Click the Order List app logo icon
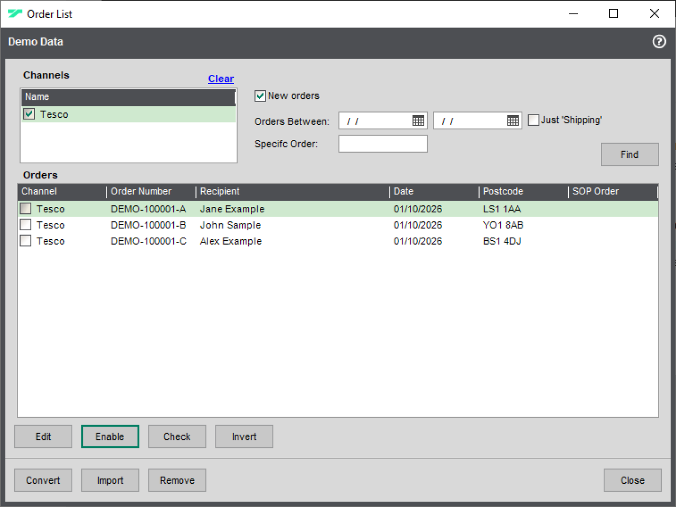The width and height of the screenshot is (676, 507). pyautogui.click(x=15, y=14)
